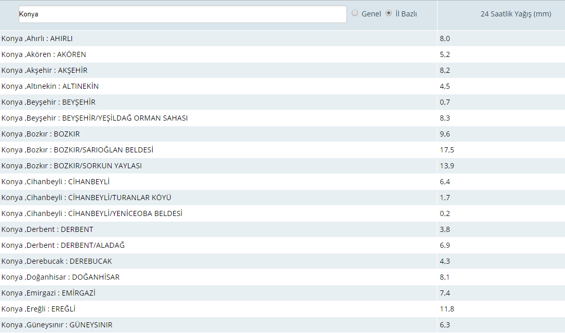This screenshot has width=565, height=333.
Task: Select the Konya, Derbent : DERBENT row
Action: pos(283,229)
